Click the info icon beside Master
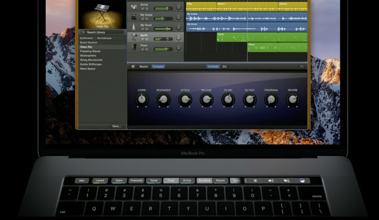The width and height of the screenshot is (379, 220). [x=133, y=66]
